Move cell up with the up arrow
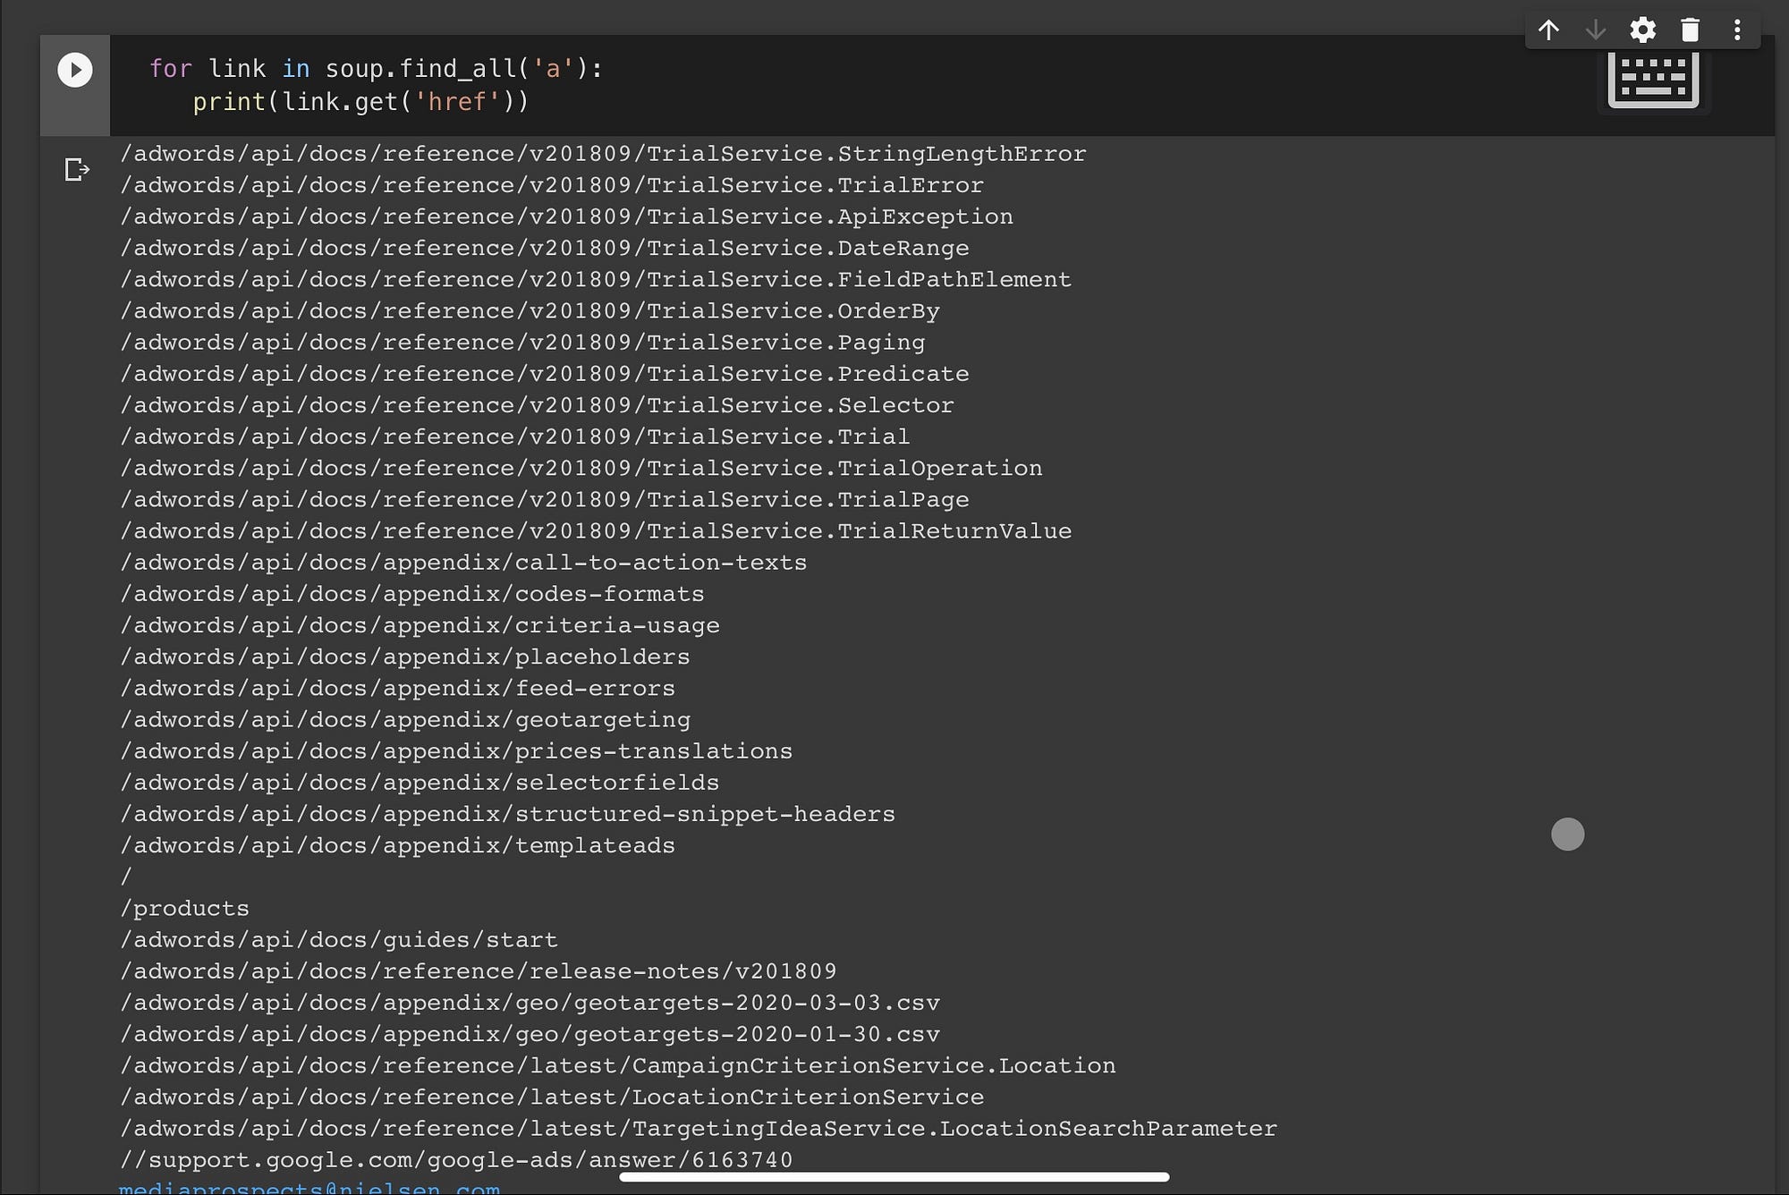The image size is (1789, 1195). click(x=1548, y=30)
